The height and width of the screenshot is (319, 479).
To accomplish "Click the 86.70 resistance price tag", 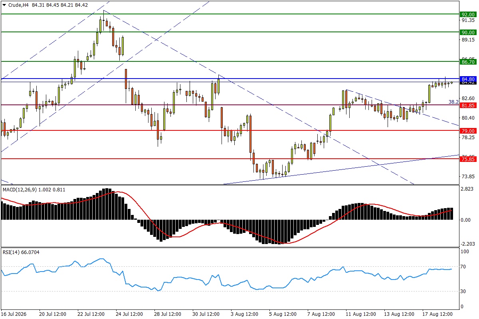I will click(468, 62).
